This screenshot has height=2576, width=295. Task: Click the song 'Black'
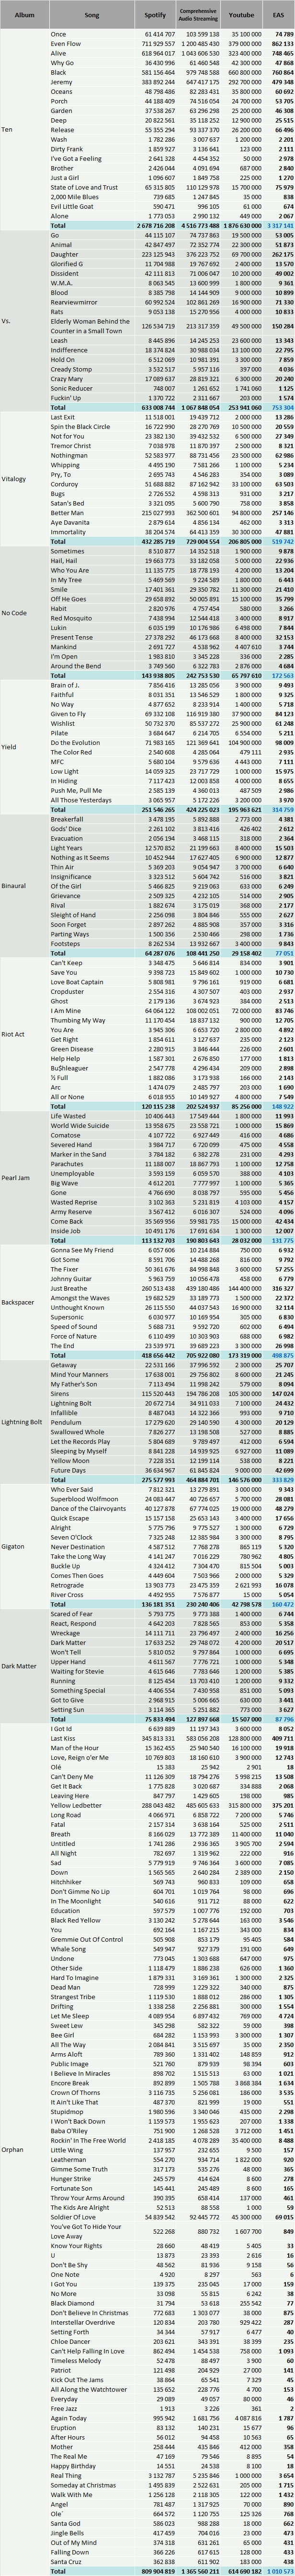point(58,72)
